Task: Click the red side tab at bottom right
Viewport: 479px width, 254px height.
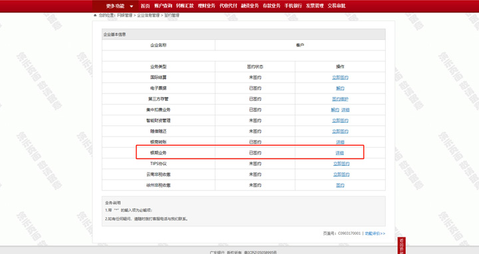Action: coord(401,245)
